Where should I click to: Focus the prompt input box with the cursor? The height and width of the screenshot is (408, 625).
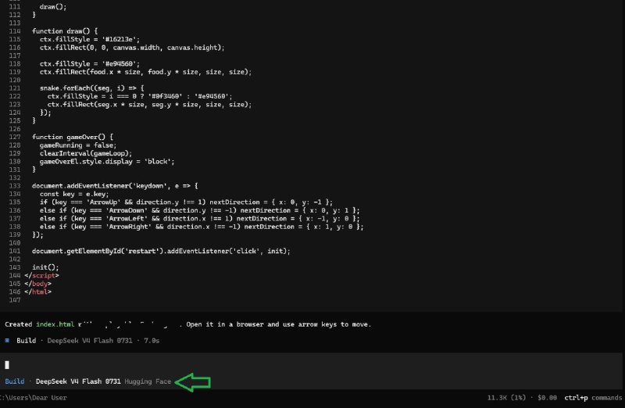[x=311, y=364]
